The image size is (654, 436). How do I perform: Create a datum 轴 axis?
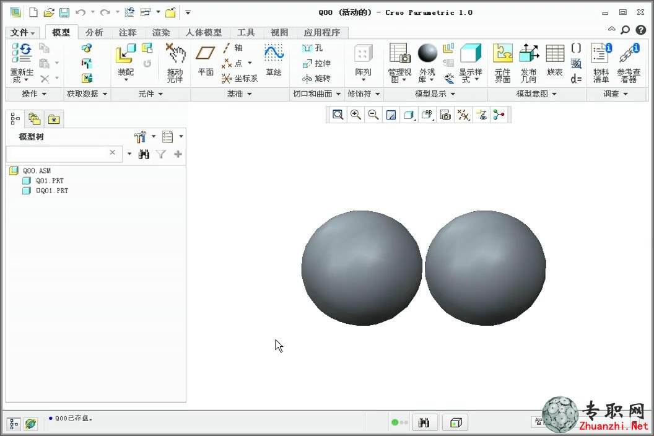tap(233, 48)
